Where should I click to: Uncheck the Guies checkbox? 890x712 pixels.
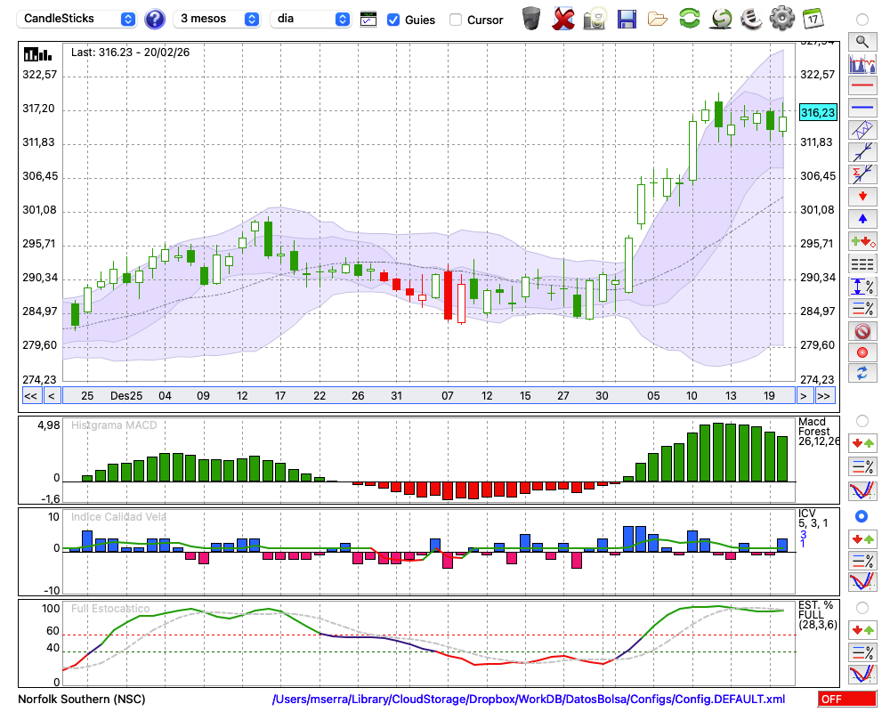point(393,19)
